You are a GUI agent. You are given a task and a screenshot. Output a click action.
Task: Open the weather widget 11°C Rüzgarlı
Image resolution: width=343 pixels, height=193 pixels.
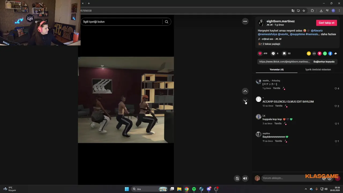coord(10,189)
